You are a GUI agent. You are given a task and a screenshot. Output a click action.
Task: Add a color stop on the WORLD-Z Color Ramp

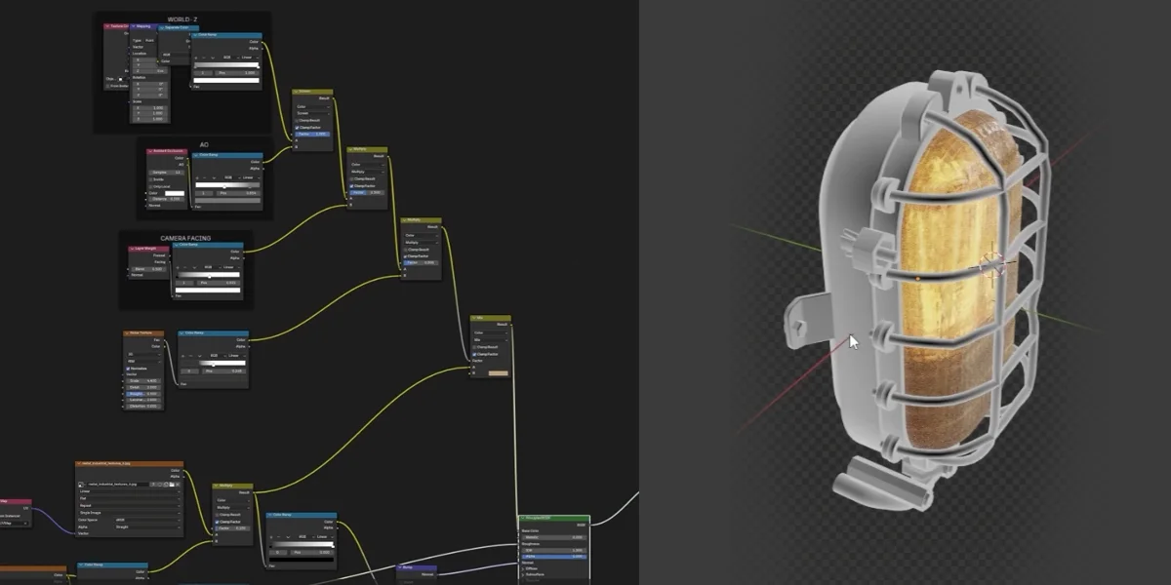point(196,58)
